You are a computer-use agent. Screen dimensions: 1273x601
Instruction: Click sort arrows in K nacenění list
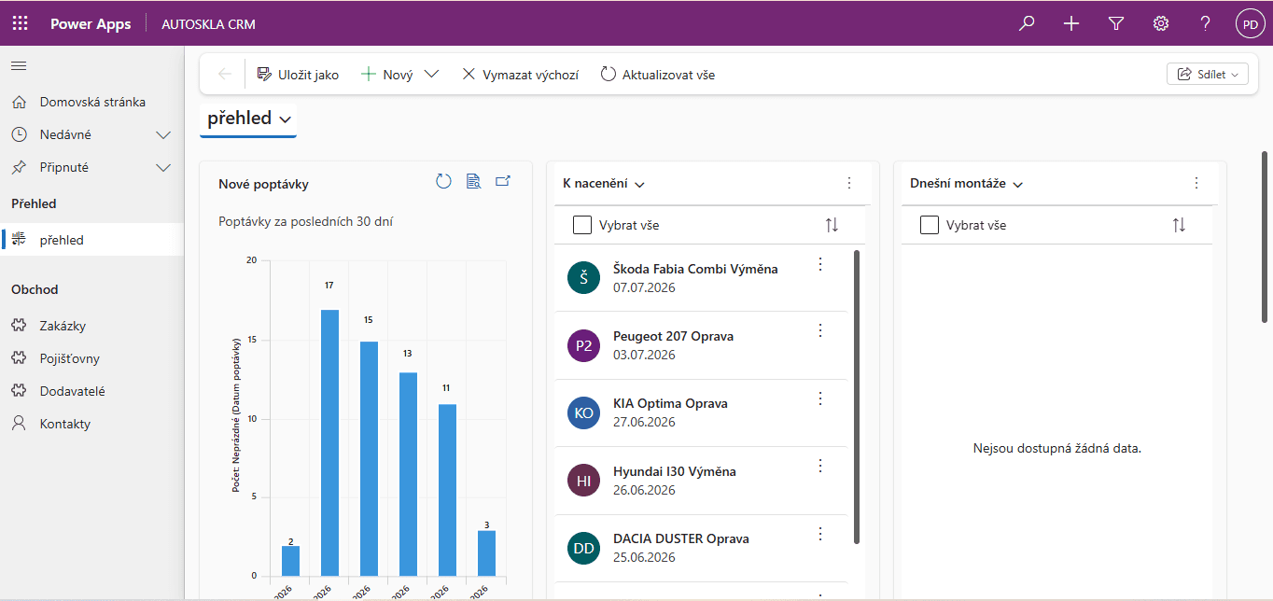832,225
